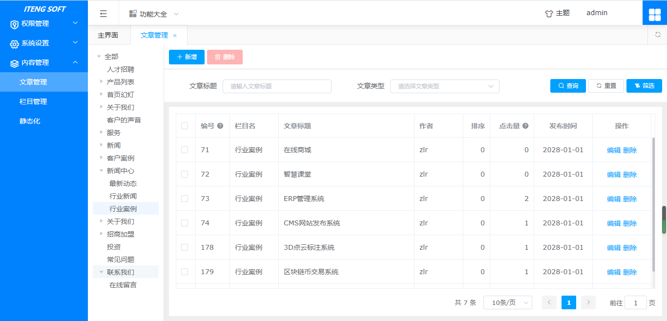This screenshot has width=667, height=321.
Task: Click the refresh icon below admin
Action: [x=658, y=35]
